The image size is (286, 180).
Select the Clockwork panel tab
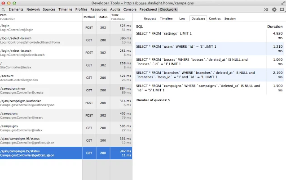168,9
